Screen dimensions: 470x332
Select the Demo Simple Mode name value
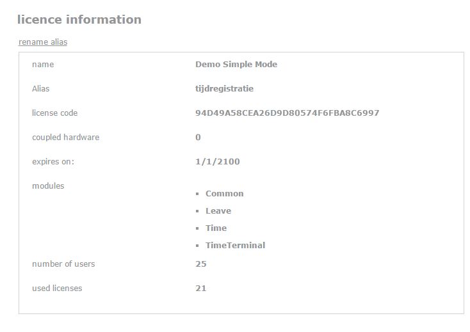236,65
